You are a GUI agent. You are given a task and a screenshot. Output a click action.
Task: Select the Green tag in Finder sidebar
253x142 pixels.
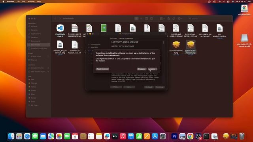[33, 90]
